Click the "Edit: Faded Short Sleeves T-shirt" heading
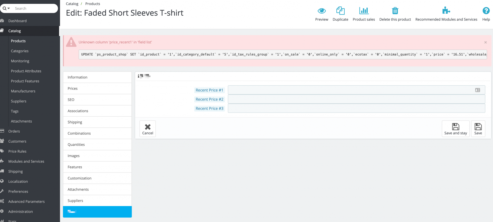 point(125,13)
